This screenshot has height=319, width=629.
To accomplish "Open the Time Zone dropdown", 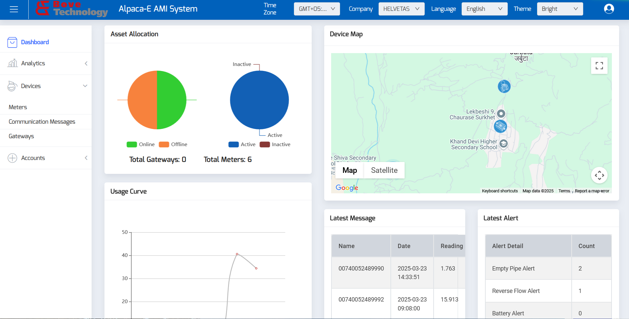I will (x=316, y=9).
